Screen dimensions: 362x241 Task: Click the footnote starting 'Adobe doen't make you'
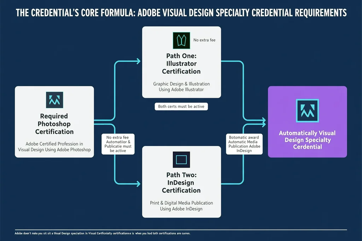[x=103, y=233]
